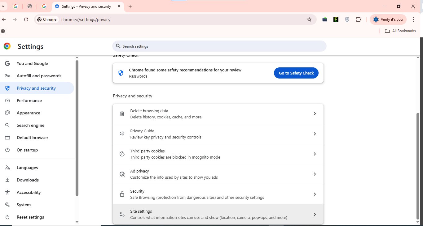Click the Languages translate icon

pyautogui.click(x=7, y=168)
